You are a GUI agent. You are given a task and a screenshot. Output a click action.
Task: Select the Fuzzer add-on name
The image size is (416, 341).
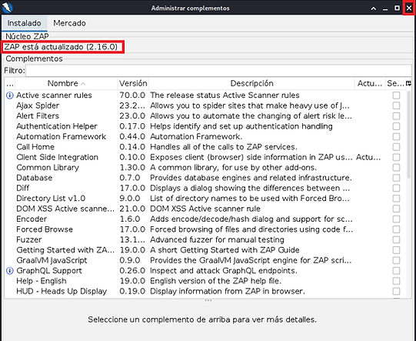click(29, 240)
